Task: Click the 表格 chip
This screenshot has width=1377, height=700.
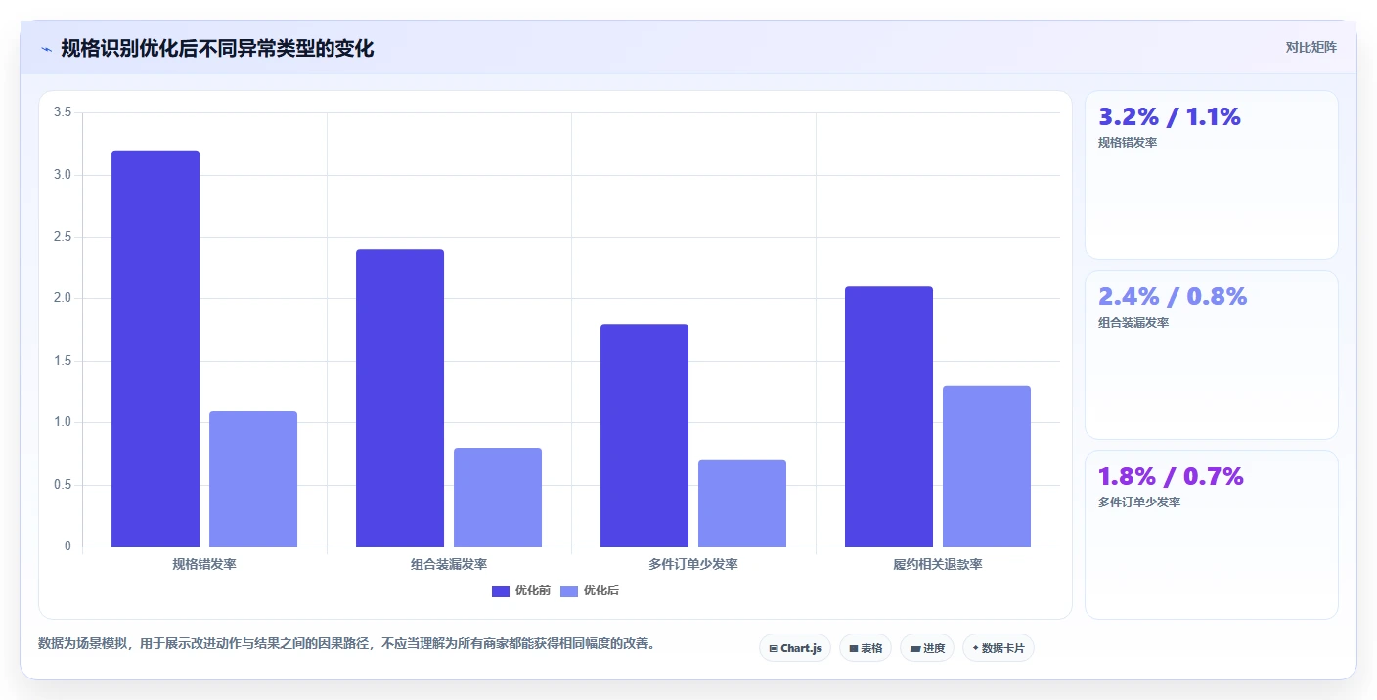Action: click(866, 648)
